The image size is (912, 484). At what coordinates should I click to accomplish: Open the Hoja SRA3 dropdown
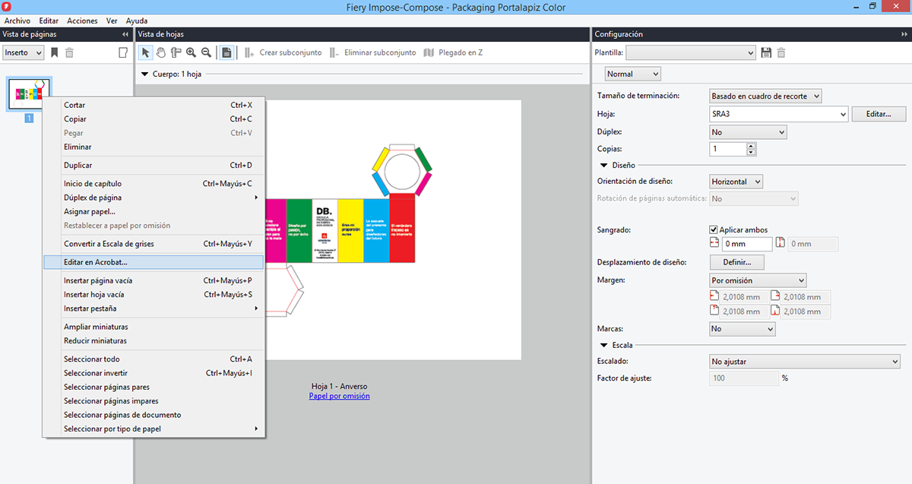tap(843, 114)
